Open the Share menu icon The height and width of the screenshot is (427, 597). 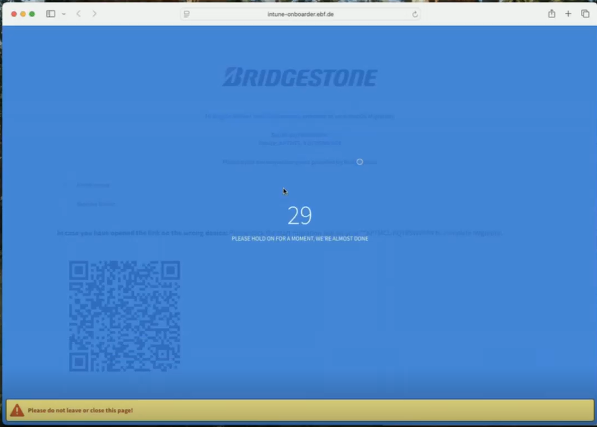pos(551,13)
